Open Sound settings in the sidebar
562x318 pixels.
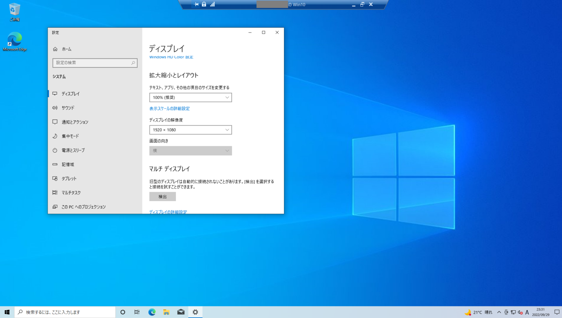click(68, 108)
